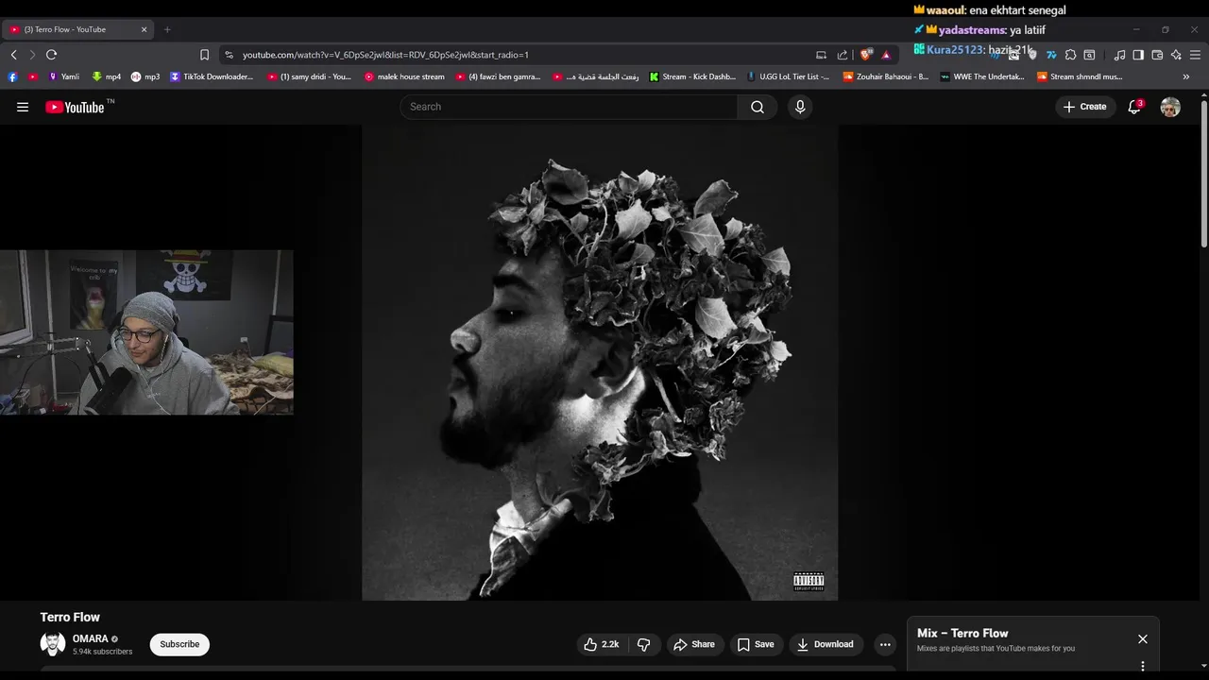Open the WWE The Undertaker bookmark
This screenshot has width=1209, height=680.
[x=982, y=76]
